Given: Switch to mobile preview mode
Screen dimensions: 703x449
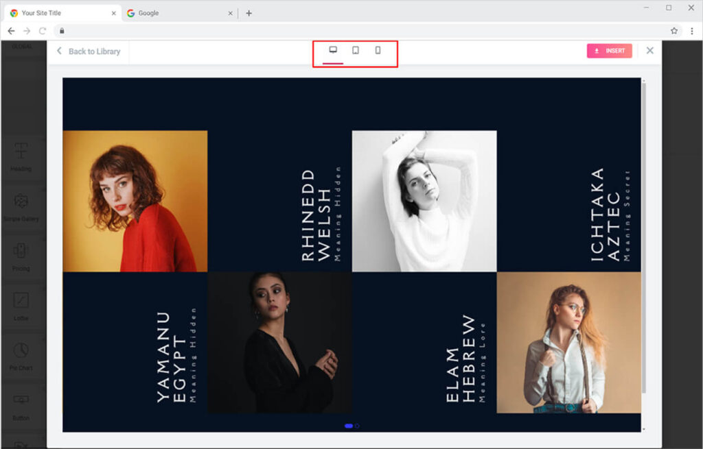Looking at the screenshot, I should click(378, 51).
